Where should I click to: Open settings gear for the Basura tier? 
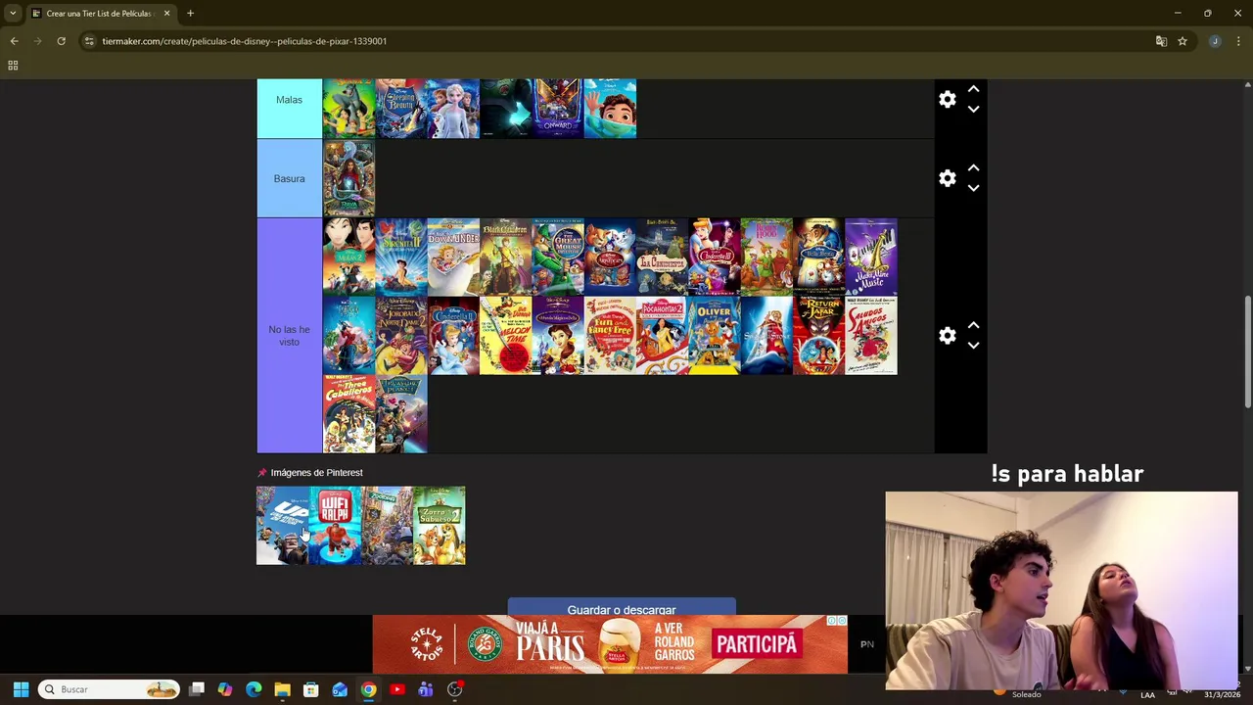(x=947, y=178)
